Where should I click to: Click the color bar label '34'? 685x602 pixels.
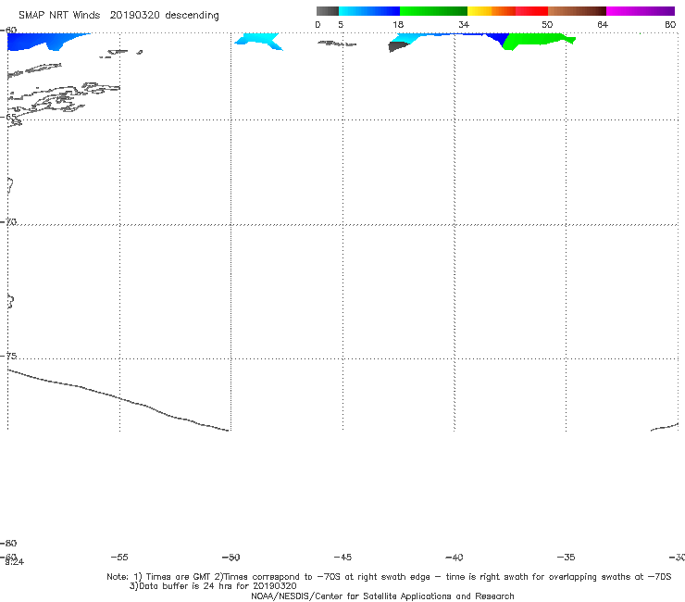464,25
